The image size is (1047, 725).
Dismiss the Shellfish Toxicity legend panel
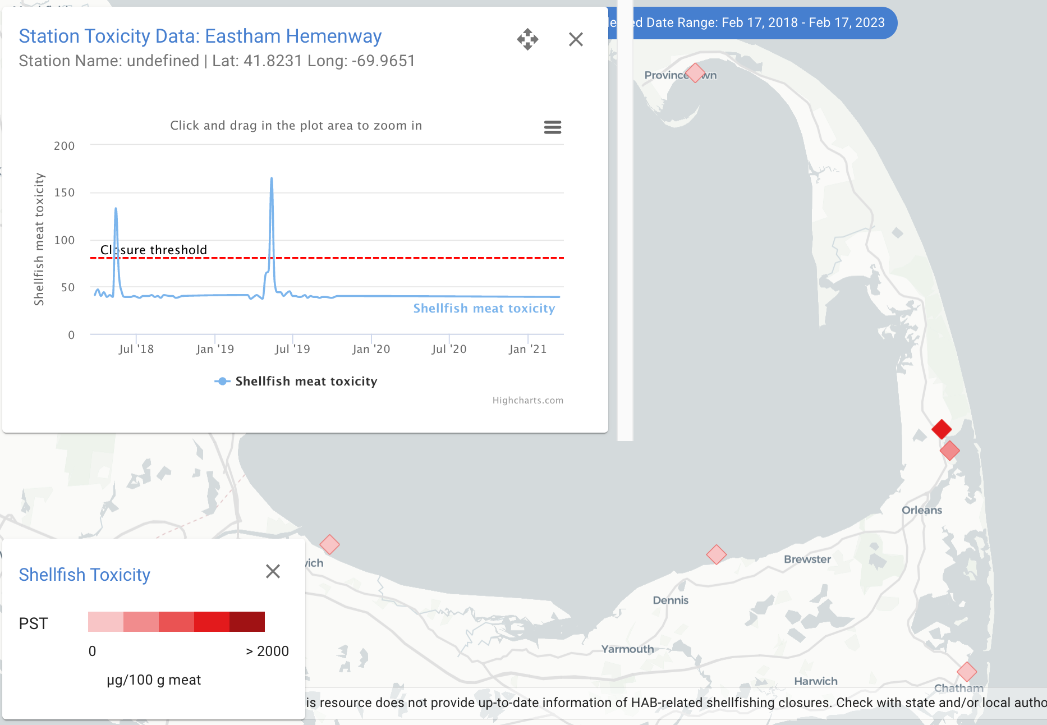[273, 571]
